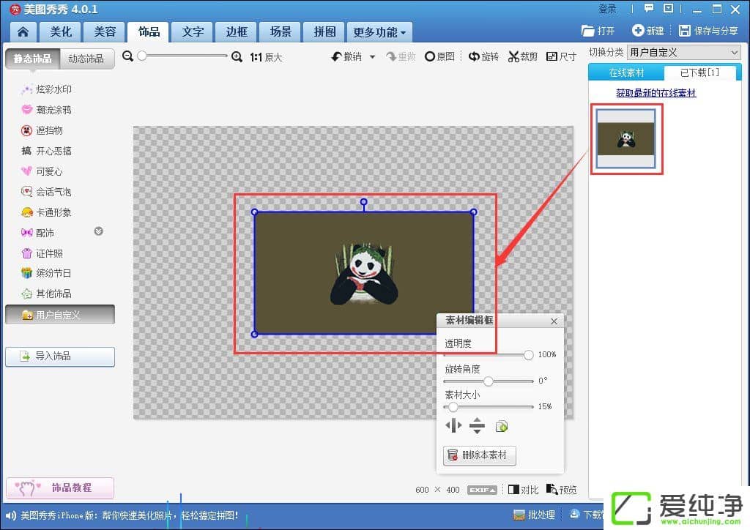Switch to the 文字 tab

point(193,32)
